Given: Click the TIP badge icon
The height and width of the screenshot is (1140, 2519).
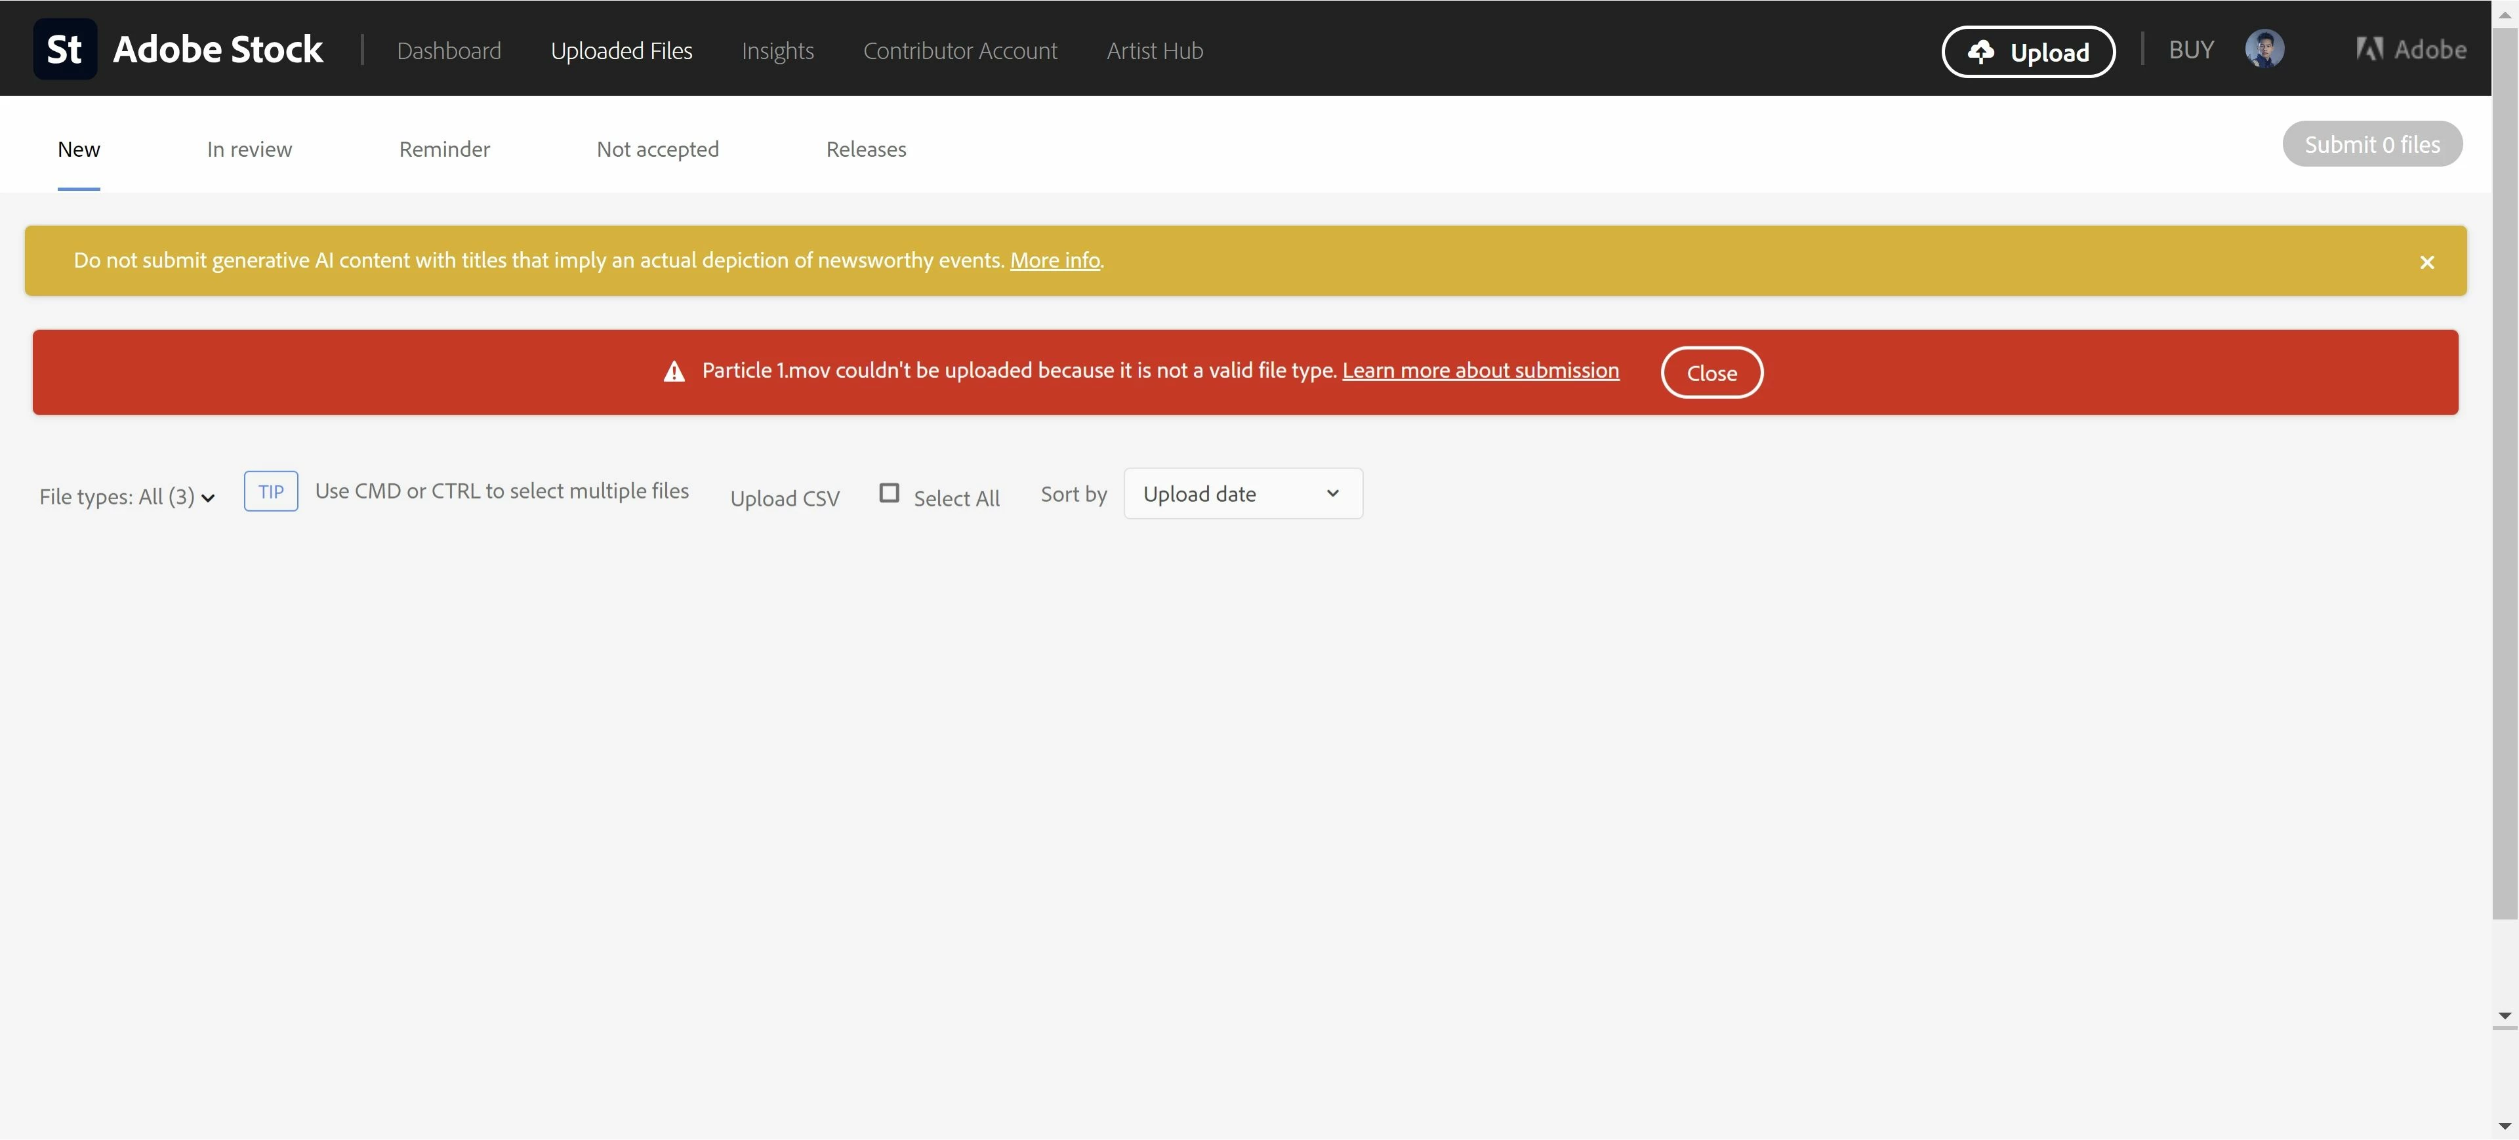Looking at the screenshot, I should [271, 492].
